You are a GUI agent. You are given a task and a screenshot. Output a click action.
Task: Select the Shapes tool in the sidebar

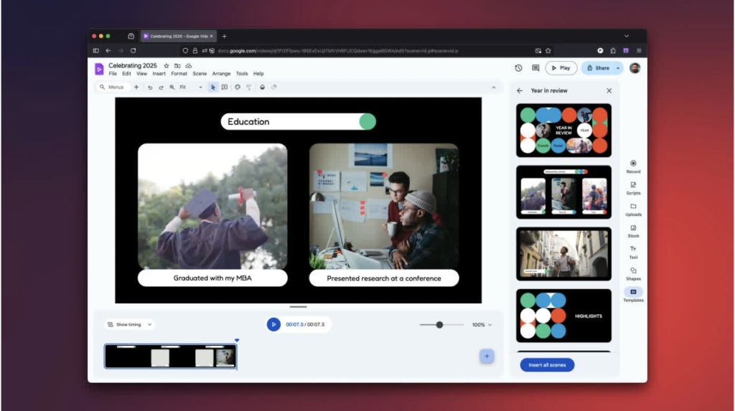tap(633, 273)
